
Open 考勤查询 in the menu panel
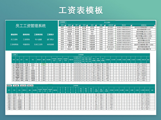[x=26, y=44]
